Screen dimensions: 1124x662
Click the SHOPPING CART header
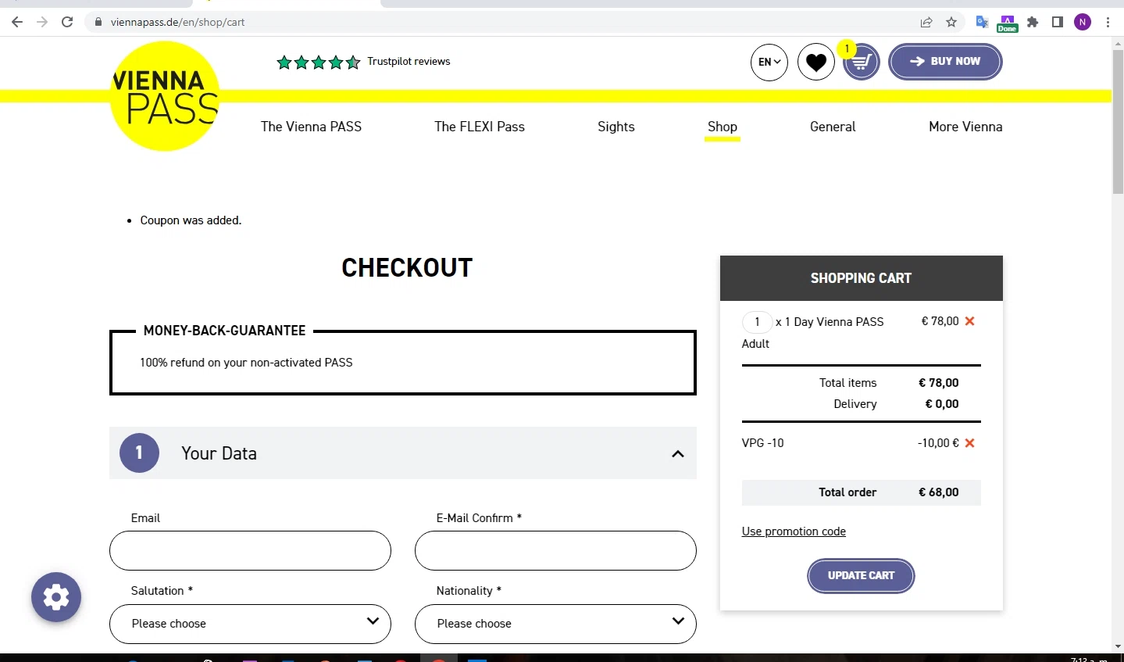coord(861,278)
